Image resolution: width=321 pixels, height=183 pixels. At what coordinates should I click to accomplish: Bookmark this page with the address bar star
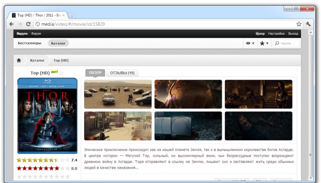point(299,24)
